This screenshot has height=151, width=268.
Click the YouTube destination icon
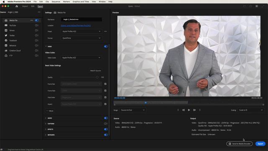click(6, 25)
